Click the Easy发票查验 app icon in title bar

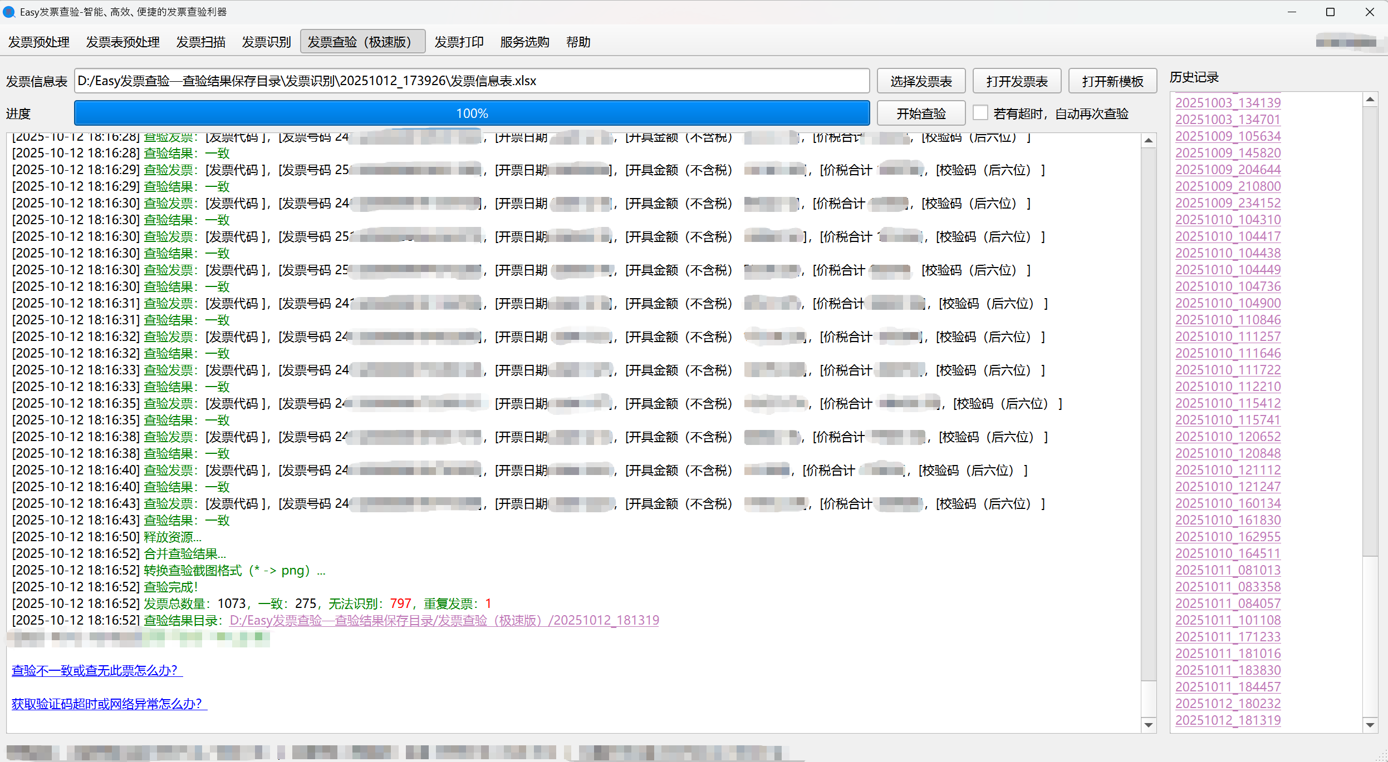click(x=9, y=12)
